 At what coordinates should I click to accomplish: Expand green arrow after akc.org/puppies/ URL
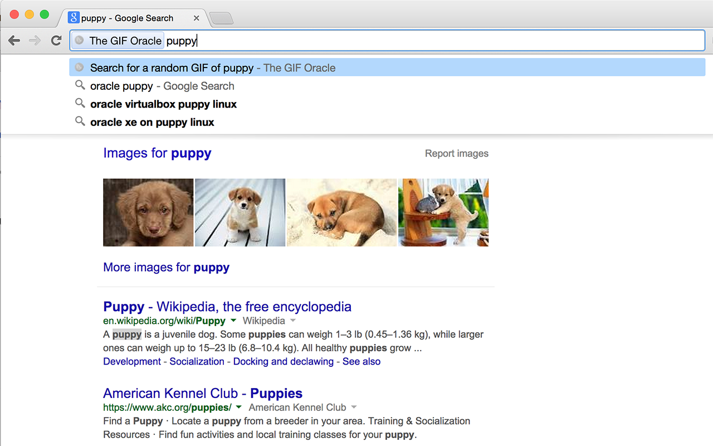(x=239, y=407)
